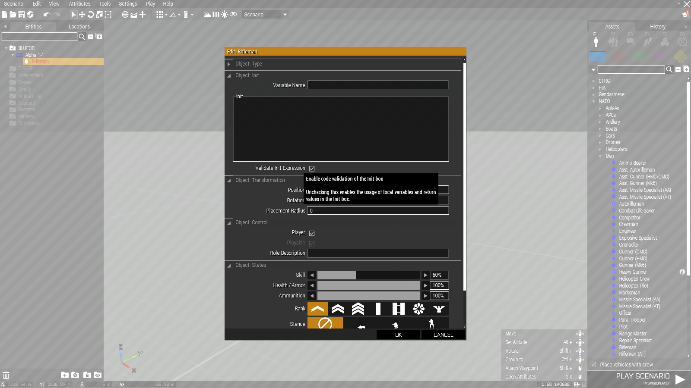
Task: Toggle surface snapping icon
Action: (x=134, y=15)
